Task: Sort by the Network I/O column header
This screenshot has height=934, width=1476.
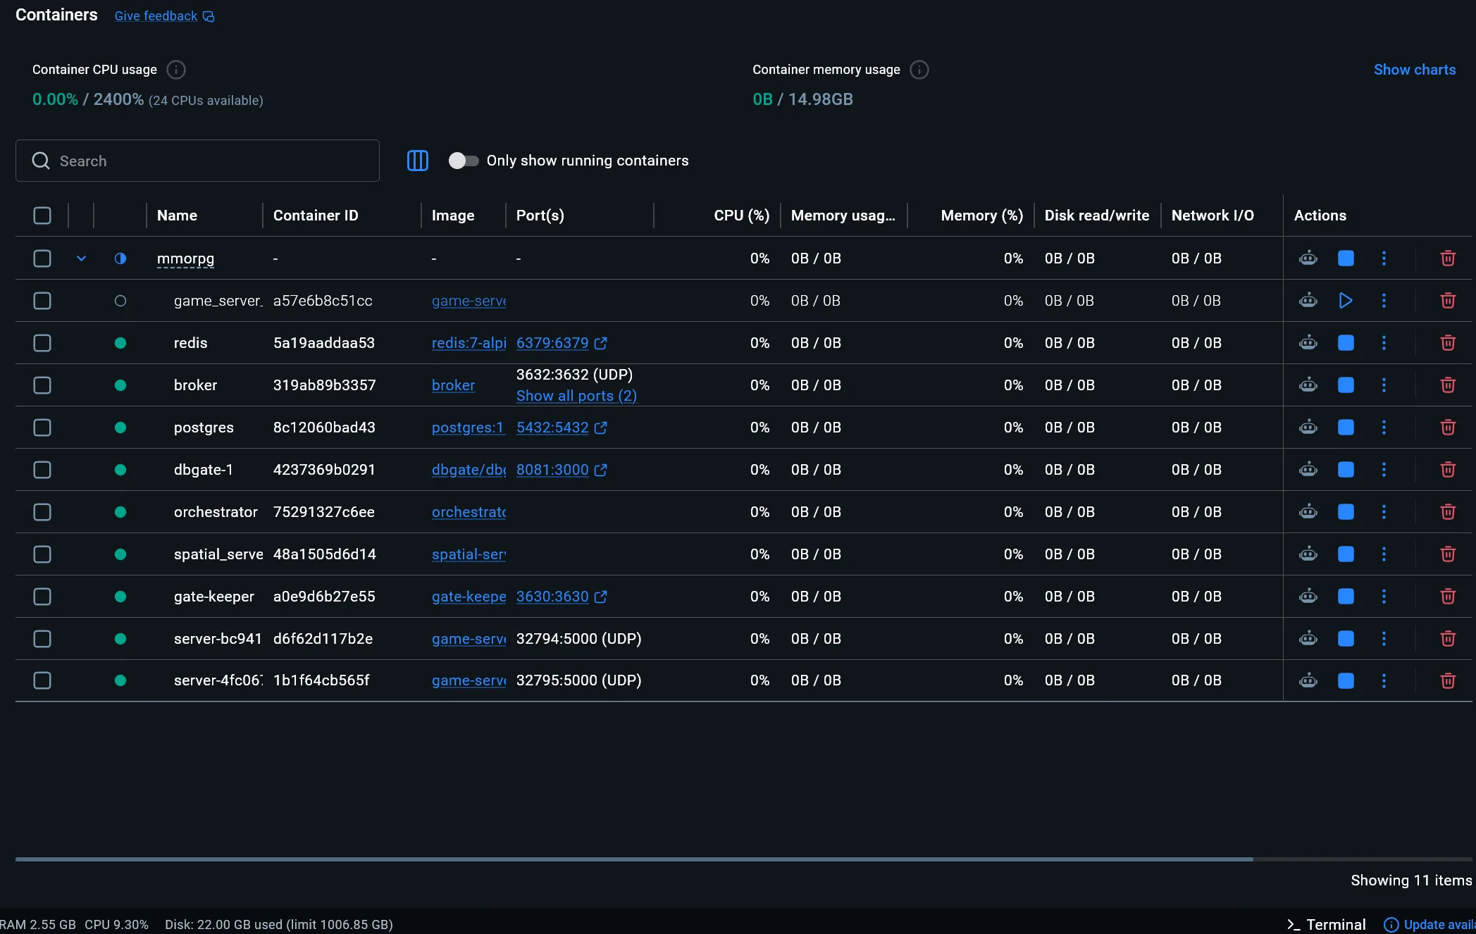Action: point(1213,216)
